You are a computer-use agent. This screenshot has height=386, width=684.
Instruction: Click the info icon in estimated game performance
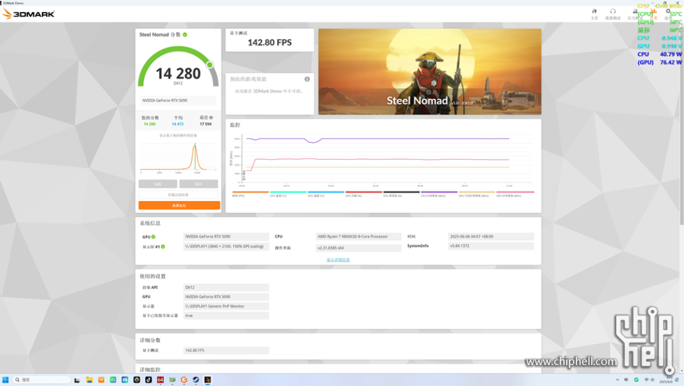click(x=307, y=79)
